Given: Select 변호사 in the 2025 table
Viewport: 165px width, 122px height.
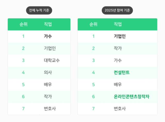Looking at the screenshot, I should 120,109.
